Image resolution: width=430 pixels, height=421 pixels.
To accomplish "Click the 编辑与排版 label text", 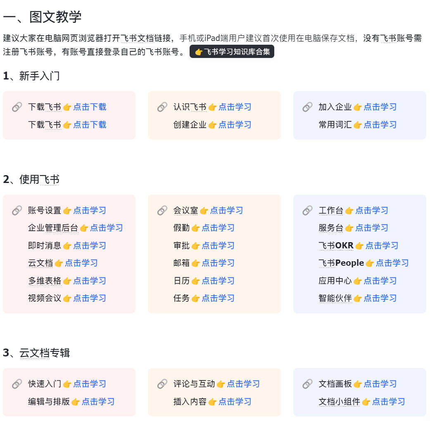I will 49,402.
